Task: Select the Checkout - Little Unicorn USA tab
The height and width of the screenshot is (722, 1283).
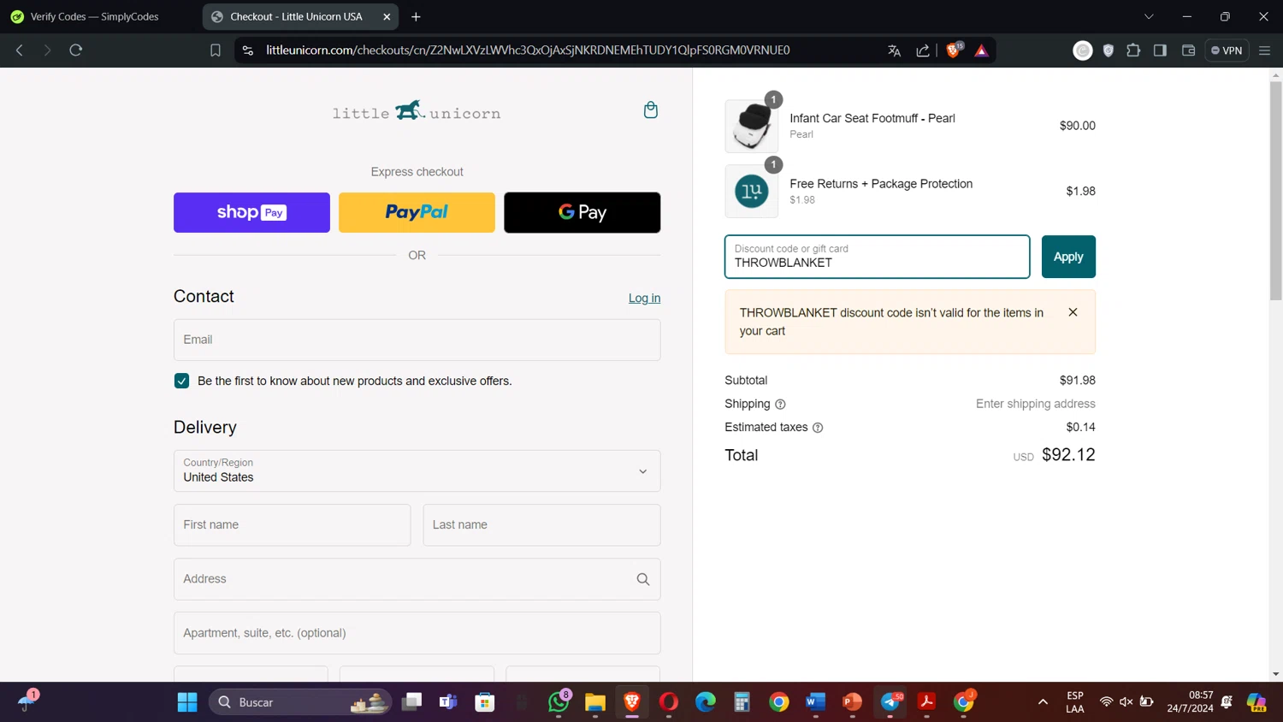Action: (x=296, y=16)
